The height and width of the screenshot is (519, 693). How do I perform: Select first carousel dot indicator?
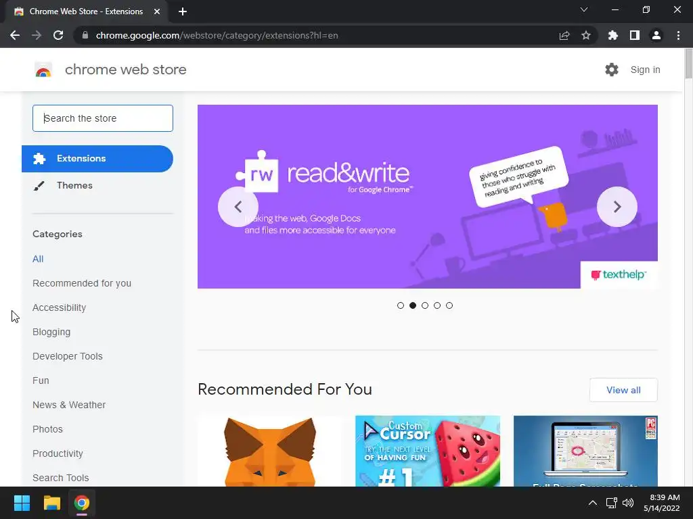click(401, 305)
